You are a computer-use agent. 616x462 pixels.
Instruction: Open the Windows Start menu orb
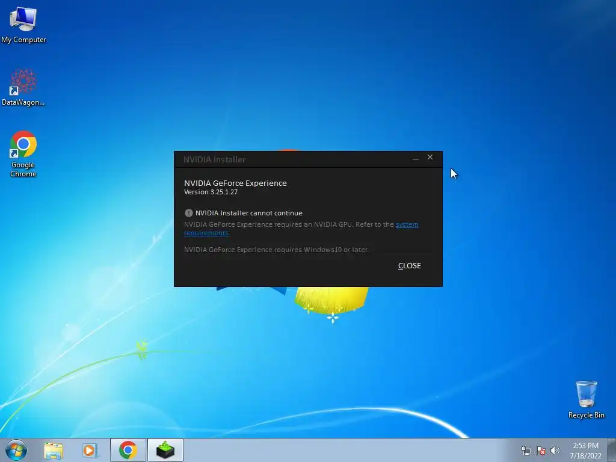coord(16,450)
